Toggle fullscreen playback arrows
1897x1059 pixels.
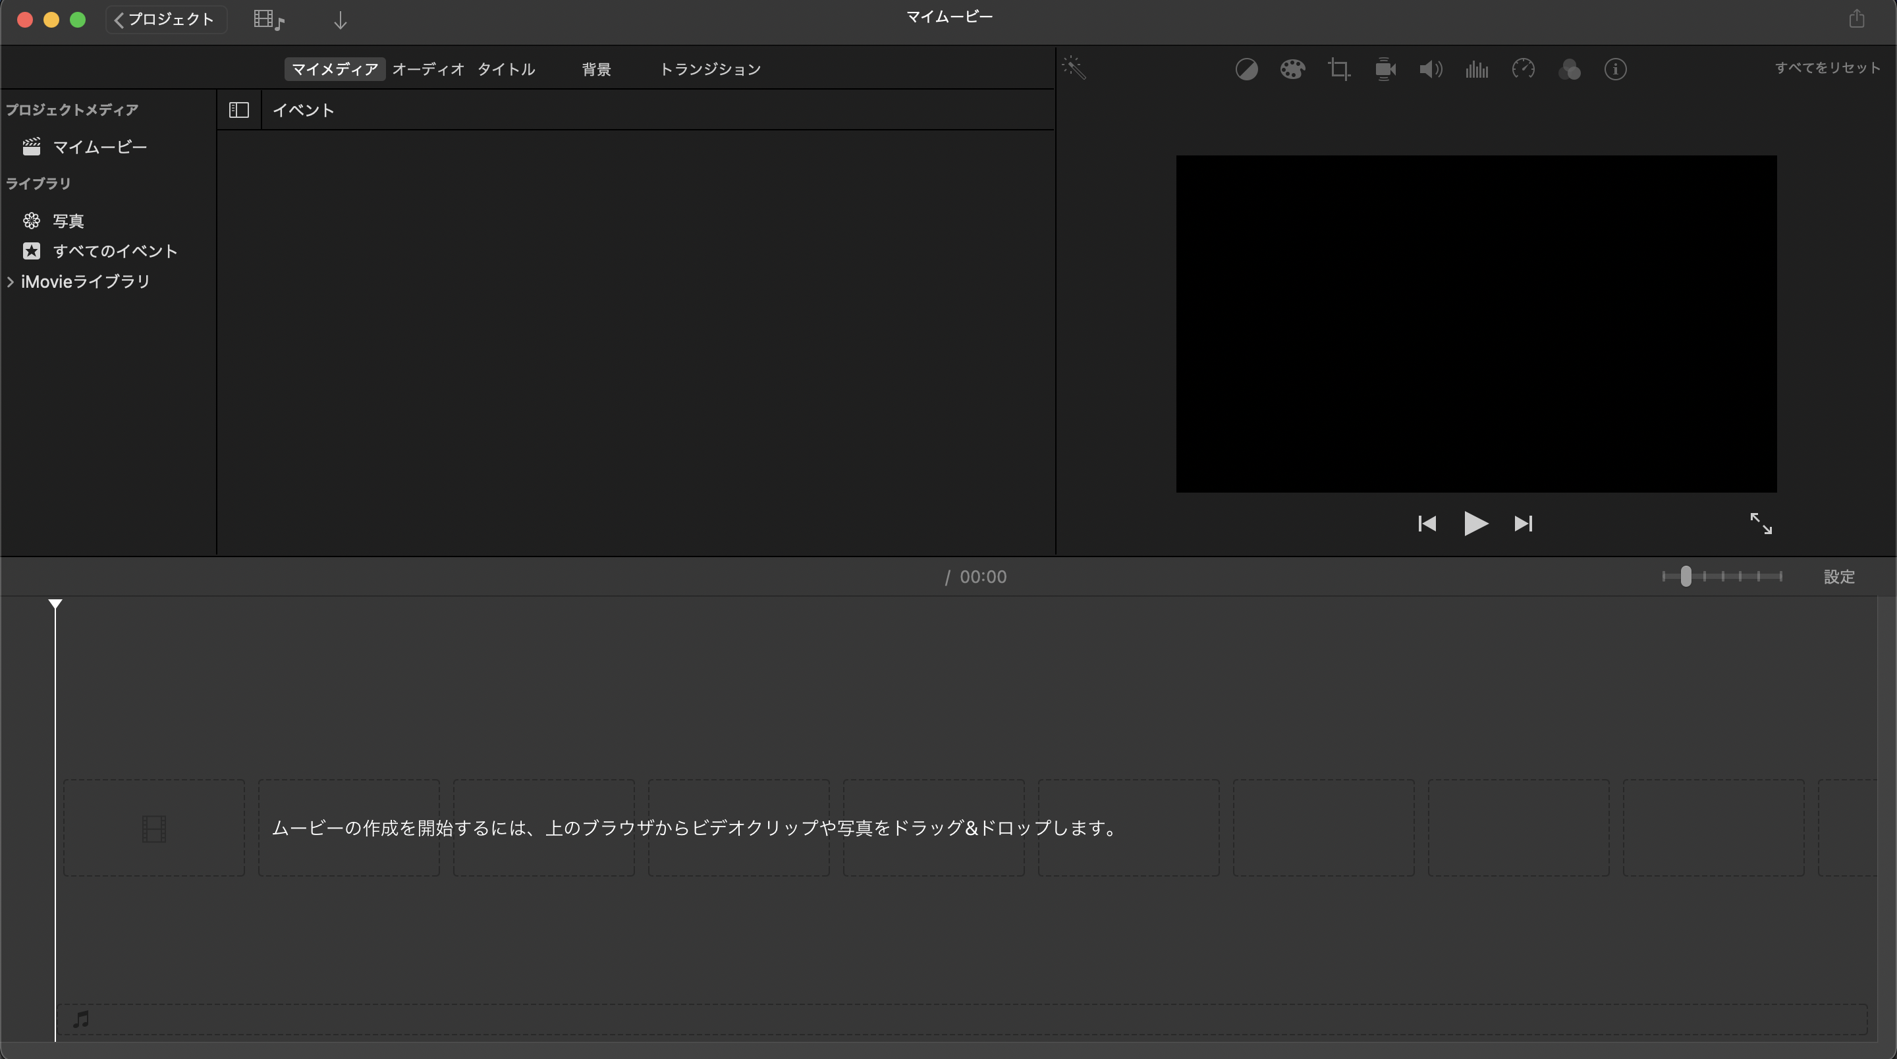(x=1760, y=523)
